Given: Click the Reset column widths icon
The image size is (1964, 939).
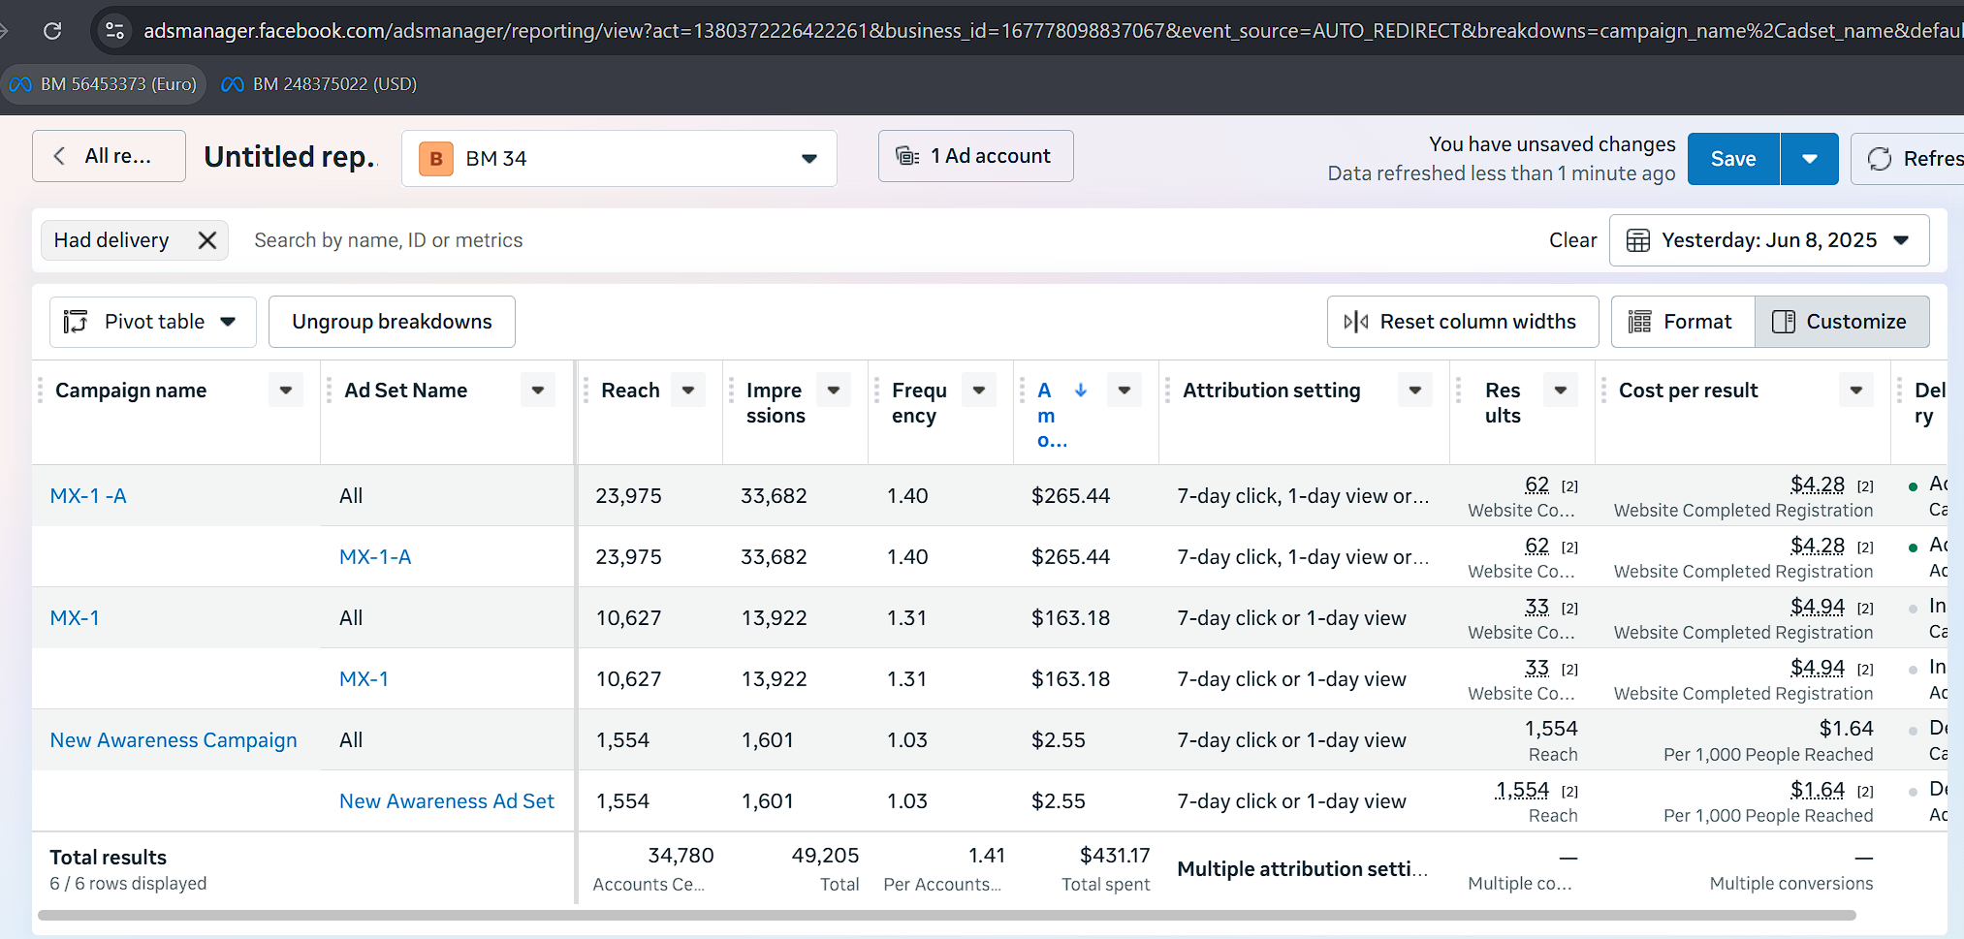Looking at the screenshot, I should pyautogui.click(x=1356, y=322).
